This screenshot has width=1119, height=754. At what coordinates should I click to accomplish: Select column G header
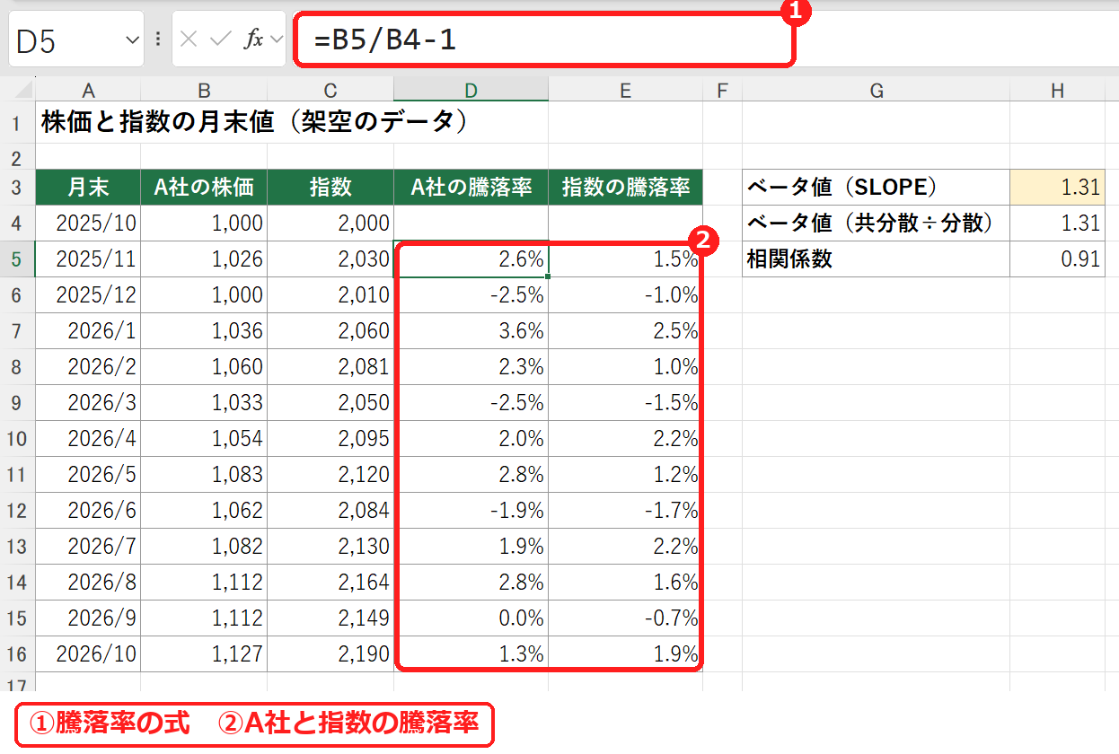click(x=877, y=90)
